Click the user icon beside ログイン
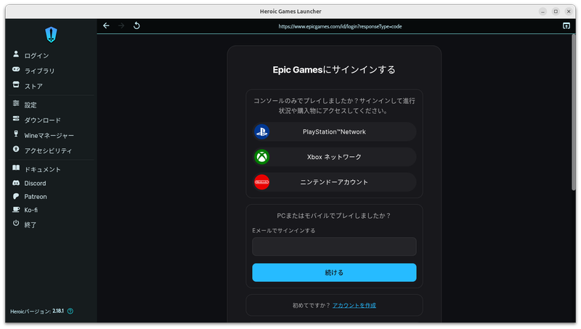 coord(16,54)
